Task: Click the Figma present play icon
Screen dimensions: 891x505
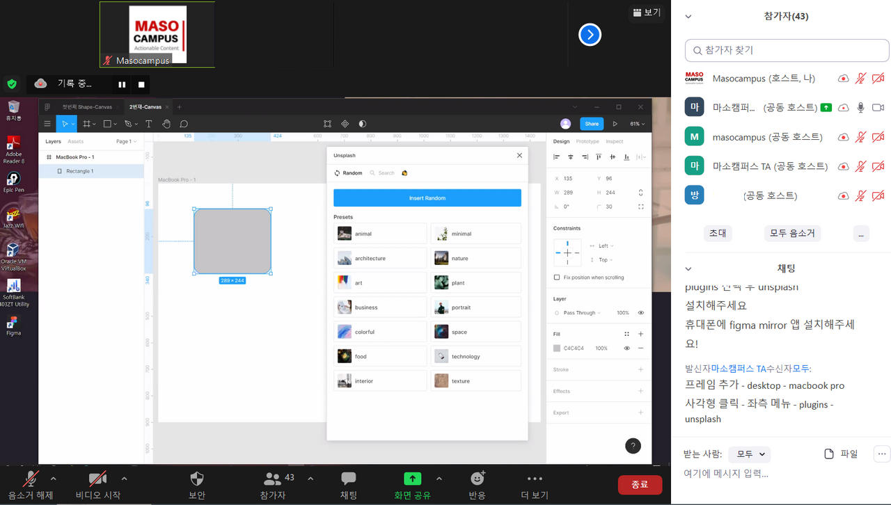Action: [x=615, y=124]
